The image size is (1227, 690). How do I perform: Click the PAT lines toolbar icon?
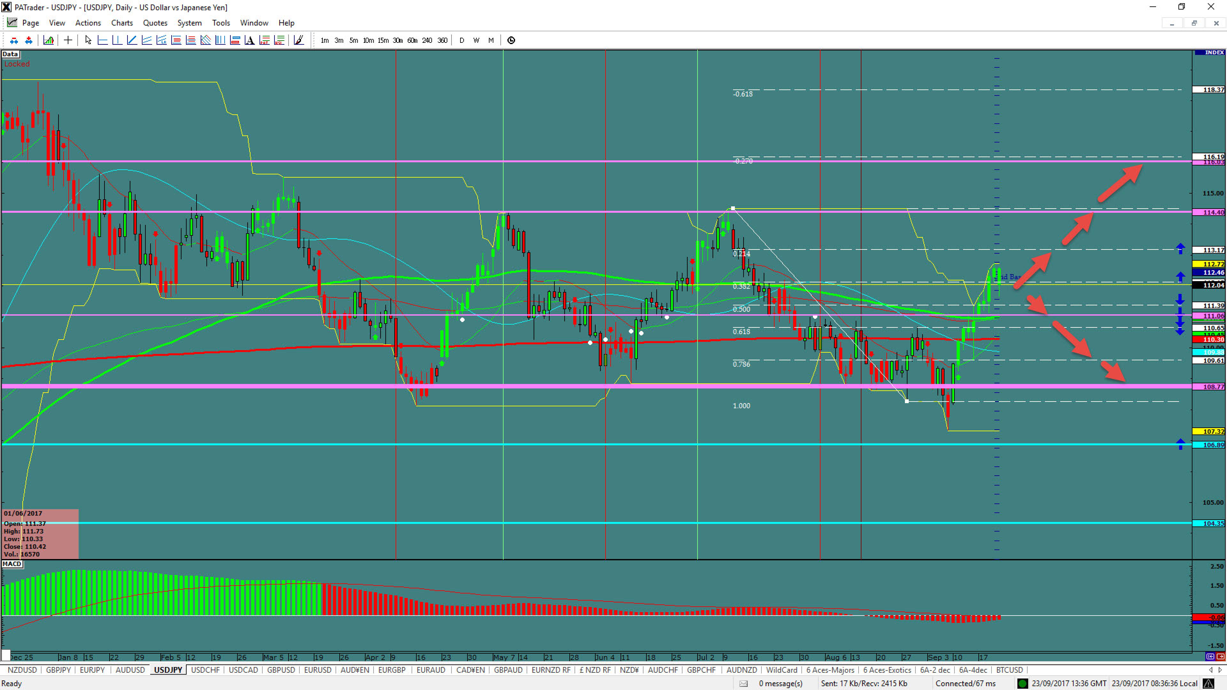265,41
